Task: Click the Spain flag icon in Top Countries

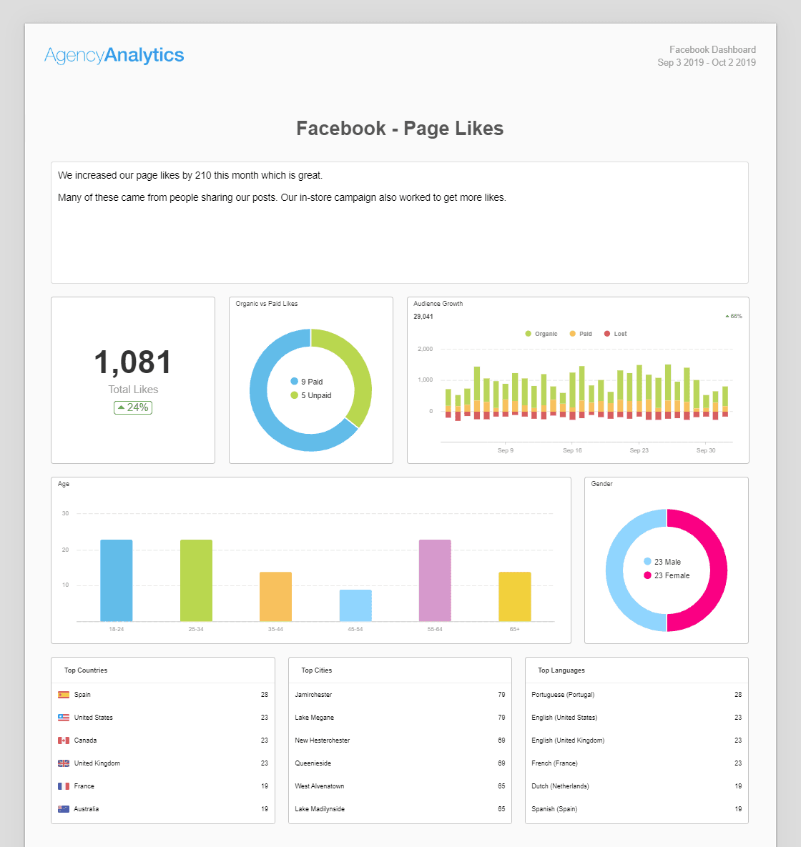Action: point(64,694)
